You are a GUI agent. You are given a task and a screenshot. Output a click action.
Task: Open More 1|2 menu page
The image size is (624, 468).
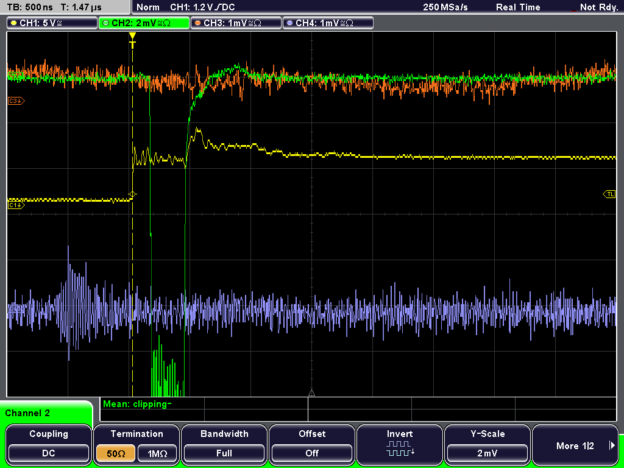click(575, 445)
